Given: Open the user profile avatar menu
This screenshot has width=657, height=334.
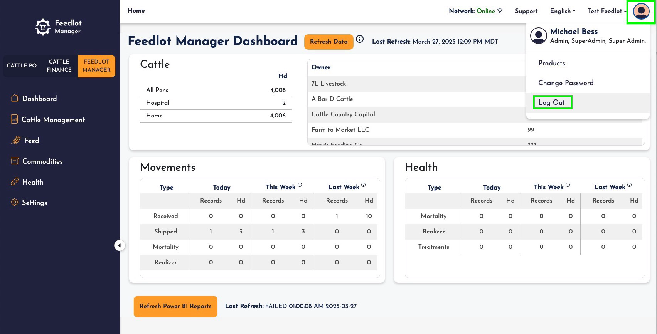Looking at the screenshot, I should 641,11.
